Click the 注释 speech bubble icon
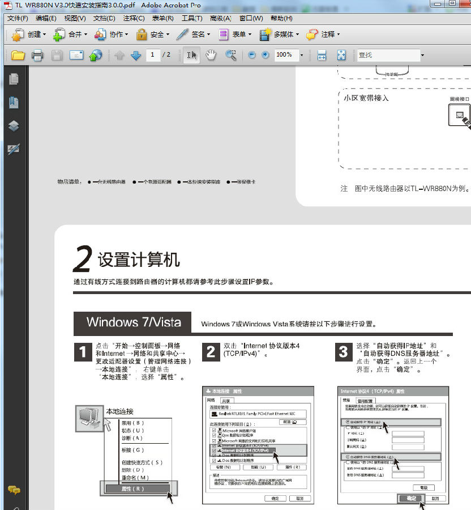This screenshot has height=510, width=471. point(312,34)
